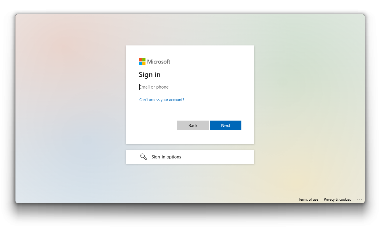Viewport: 386px width, 233px height.
Task: Open the Sign-in options label
Action: (166, 157)
